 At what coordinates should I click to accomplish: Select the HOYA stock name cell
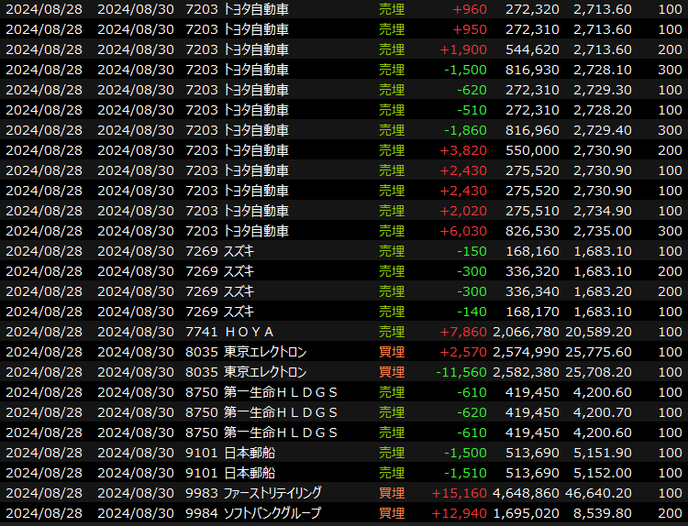[x=250, y=332]
